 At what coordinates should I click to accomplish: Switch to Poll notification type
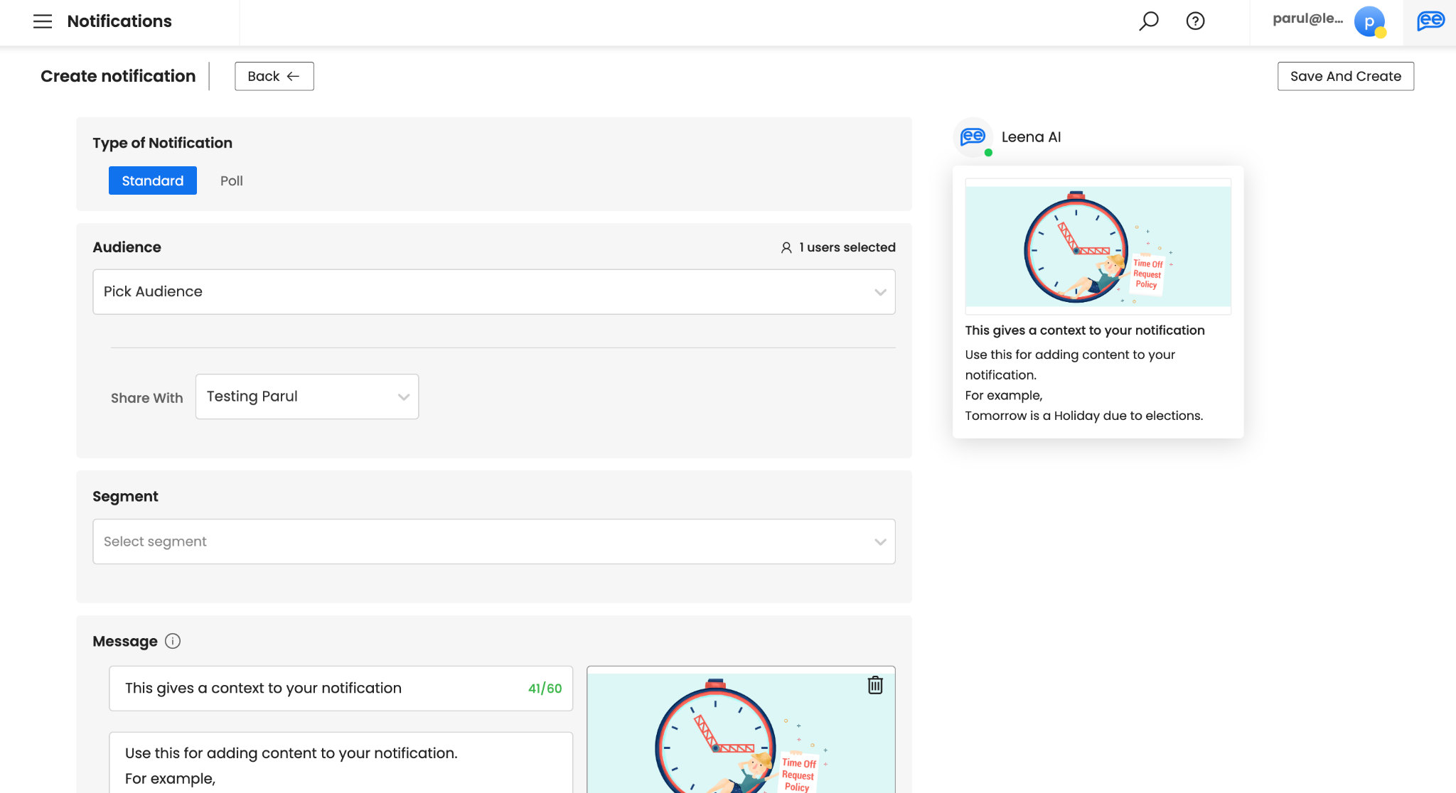[231, 180]
